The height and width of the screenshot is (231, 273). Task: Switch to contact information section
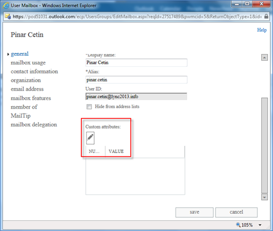(x=35, y=71)
